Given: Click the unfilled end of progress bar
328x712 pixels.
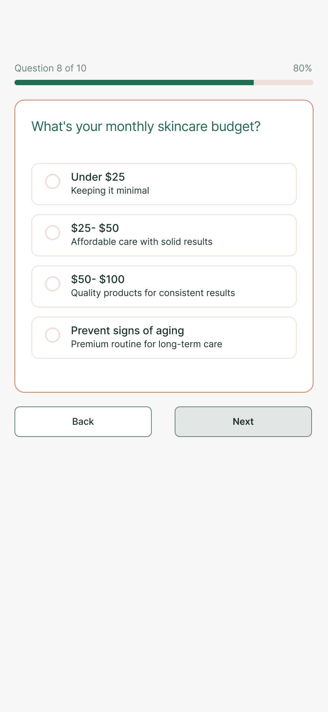Looking at the screenshot, I should (x=284, y=83).
